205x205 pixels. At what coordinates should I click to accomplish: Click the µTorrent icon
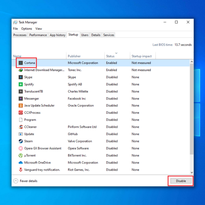(20, 155)
